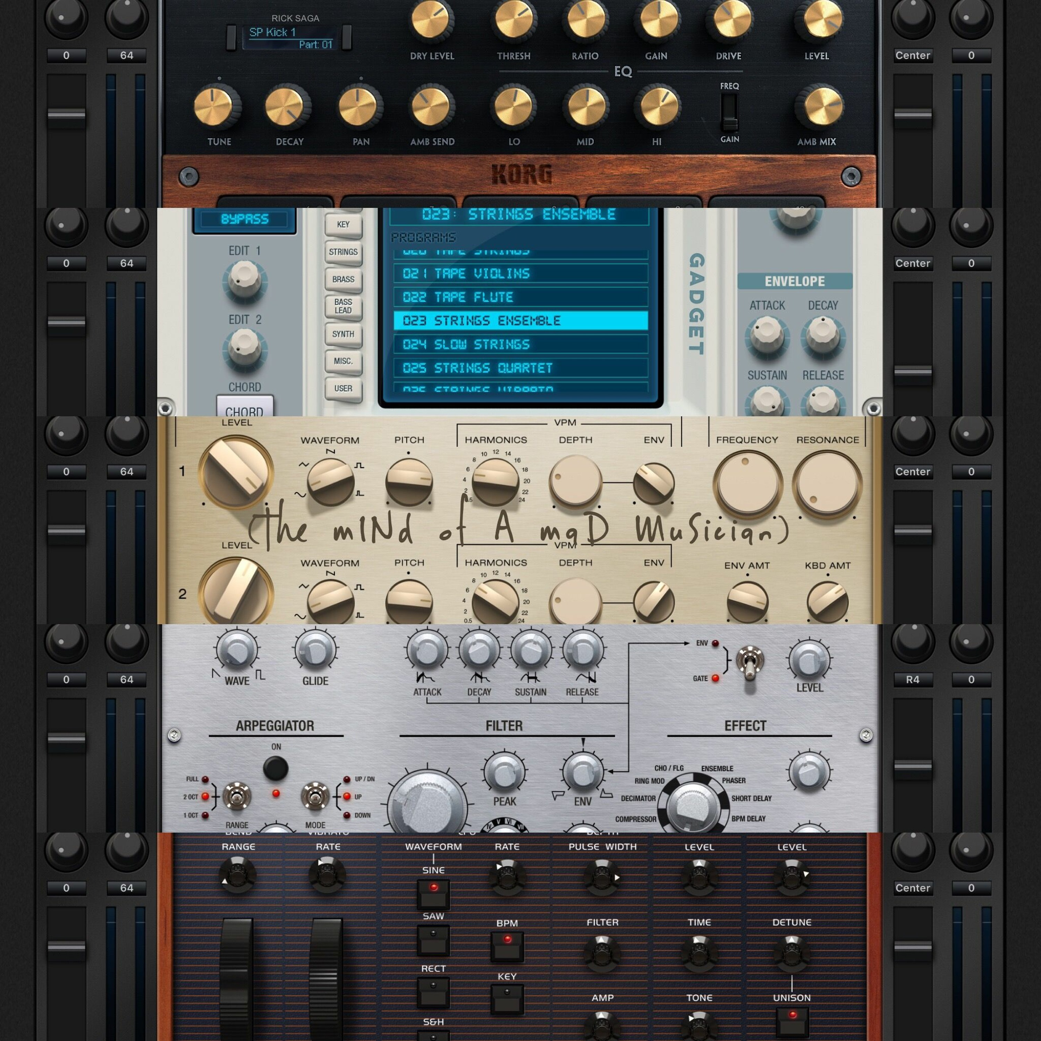The width and height of the screenshot is (1041, 1041).
Task: Click the envelope ATTACK knob in Gadget panel
Action: [767, 335]
